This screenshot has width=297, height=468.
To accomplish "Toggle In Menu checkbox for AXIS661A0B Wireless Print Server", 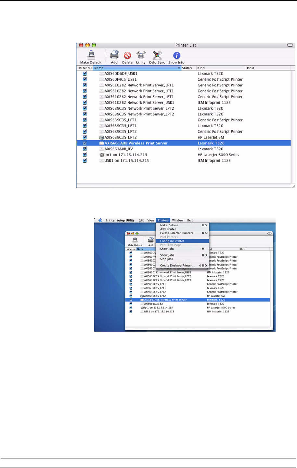I will [85, 143].
